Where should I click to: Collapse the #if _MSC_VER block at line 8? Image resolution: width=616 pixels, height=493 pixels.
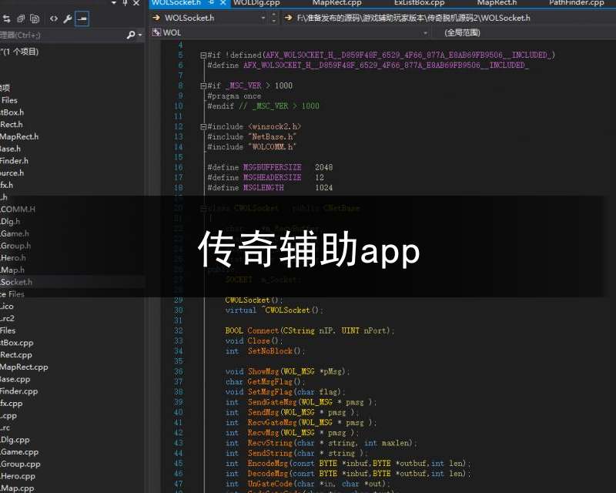click(x=203, y=86)
